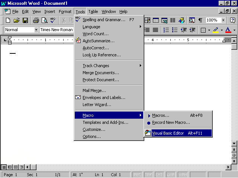
Task: Click the Drawing toolbar icon
Action: pos(181,20)
